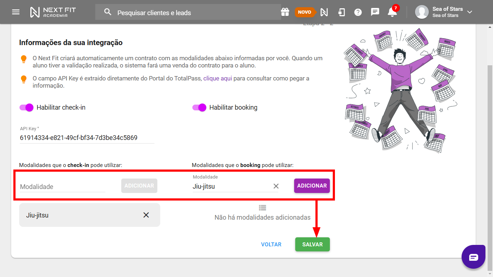
Task: Open the help question mark icon
Action: point(358,12)
